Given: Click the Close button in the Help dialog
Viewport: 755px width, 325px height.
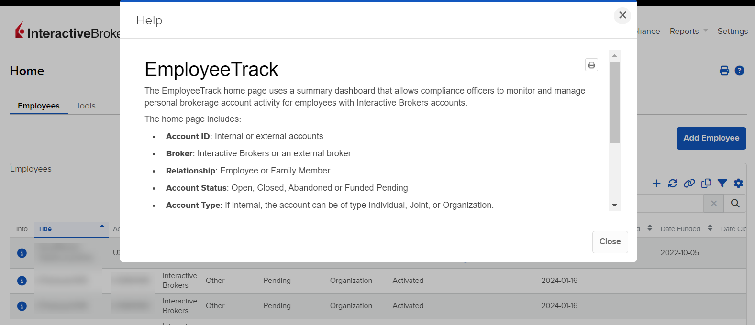Looking at the screenshot, I should (x=610, y=242).
